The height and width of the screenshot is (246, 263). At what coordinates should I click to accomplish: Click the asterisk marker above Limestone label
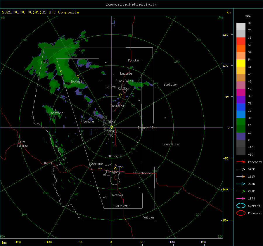coord(55,110)
